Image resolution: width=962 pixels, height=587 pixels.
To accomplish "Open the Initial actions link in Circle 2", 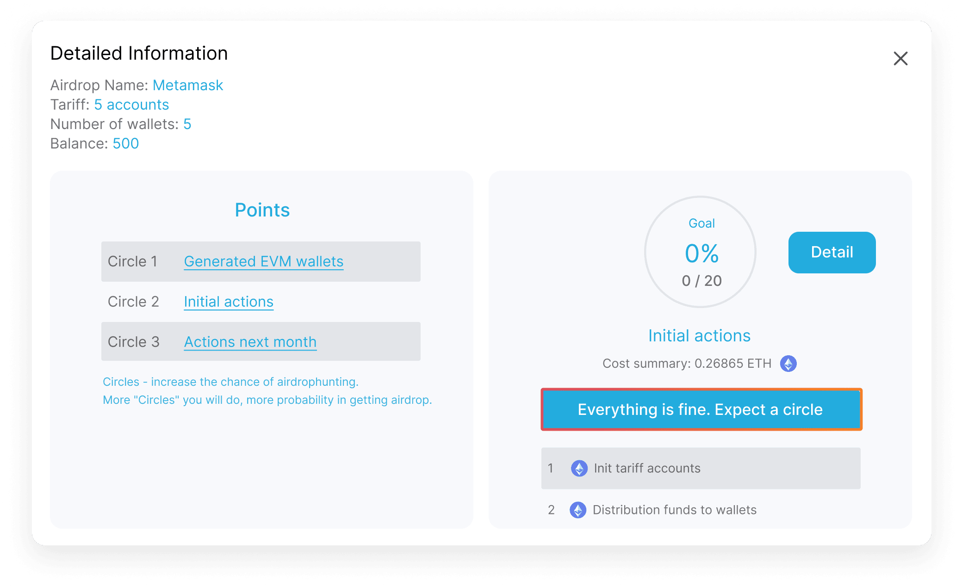I will point(229,302).
